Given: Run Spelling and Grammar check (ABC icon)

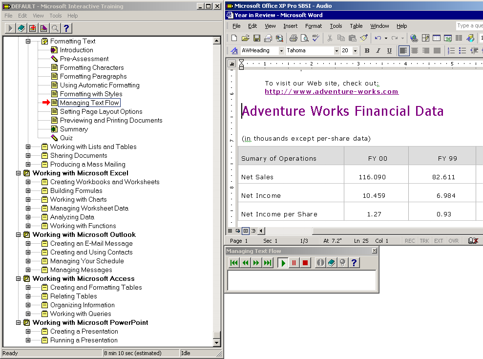Looking at the screenshot, I should tap(316, 38).
